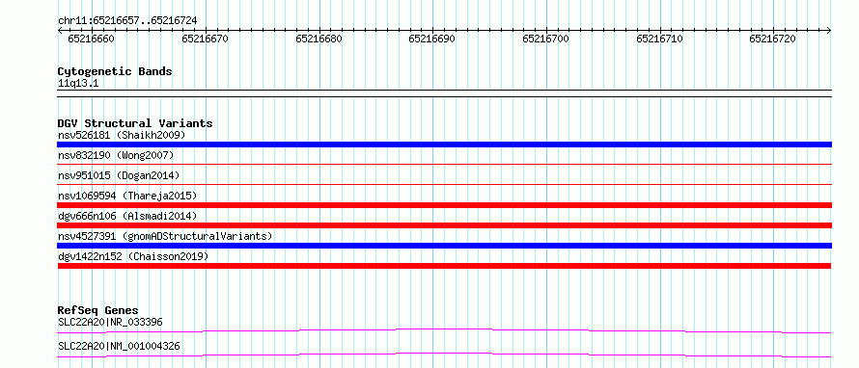This screenshot has width=859, height=368.
Task: Click ruler position 65216680
Action: pyautogui.click(x=319, y=39)
